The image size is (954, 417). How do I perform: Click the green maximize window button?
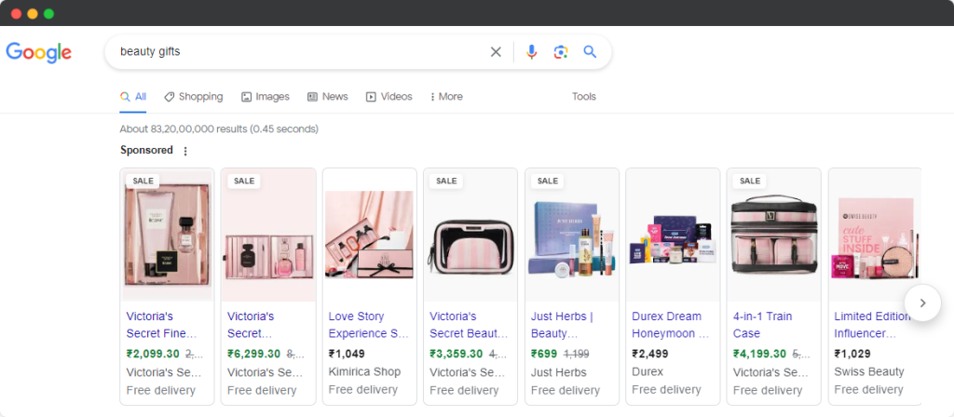click(48, 14)
